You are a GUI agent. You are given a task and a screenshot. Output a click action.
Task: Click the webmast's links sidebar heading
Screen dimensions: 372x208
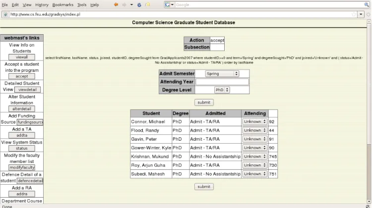(22, 38)
